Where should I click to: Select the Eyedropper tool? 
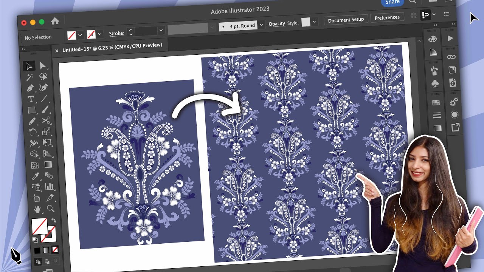pos(36,176)
